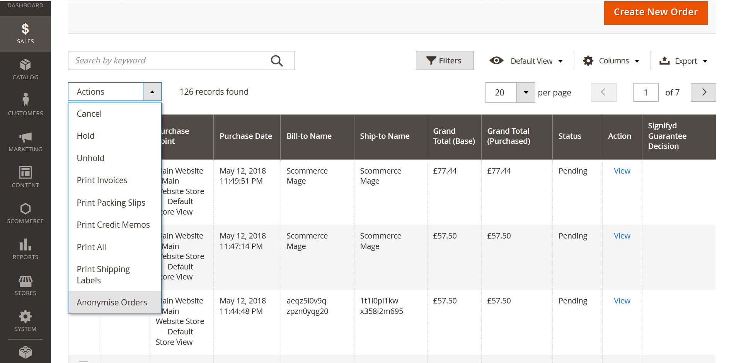This screenshot has height=363, width=729.
Task: Expand the Default View dropdown
Action: [526, 61]
